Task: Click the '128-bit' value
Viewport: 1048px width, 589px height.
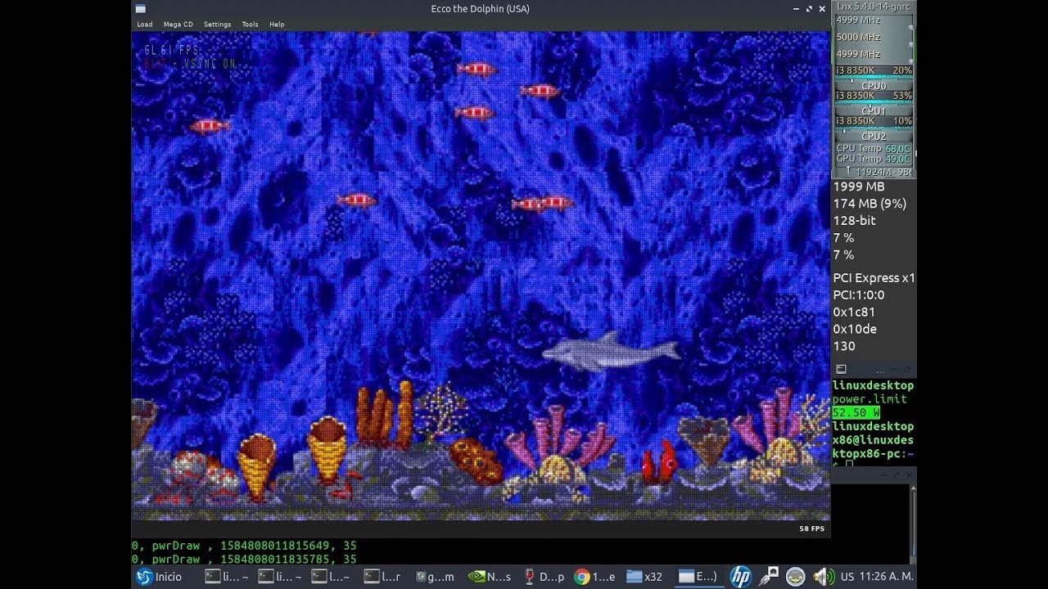Action: pyautogui.click(x=854, y=221)
